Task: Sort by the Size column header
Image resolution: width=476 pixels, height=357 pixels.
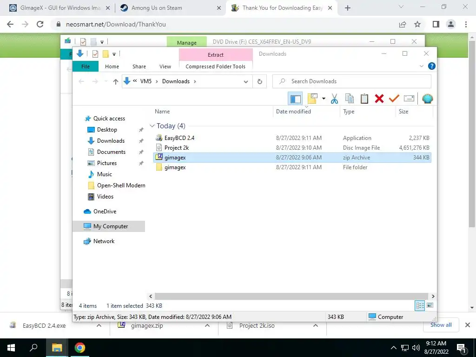Action: coord(414,112)
